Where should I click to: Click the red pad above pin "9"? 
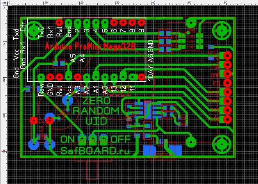coord(141,22)
